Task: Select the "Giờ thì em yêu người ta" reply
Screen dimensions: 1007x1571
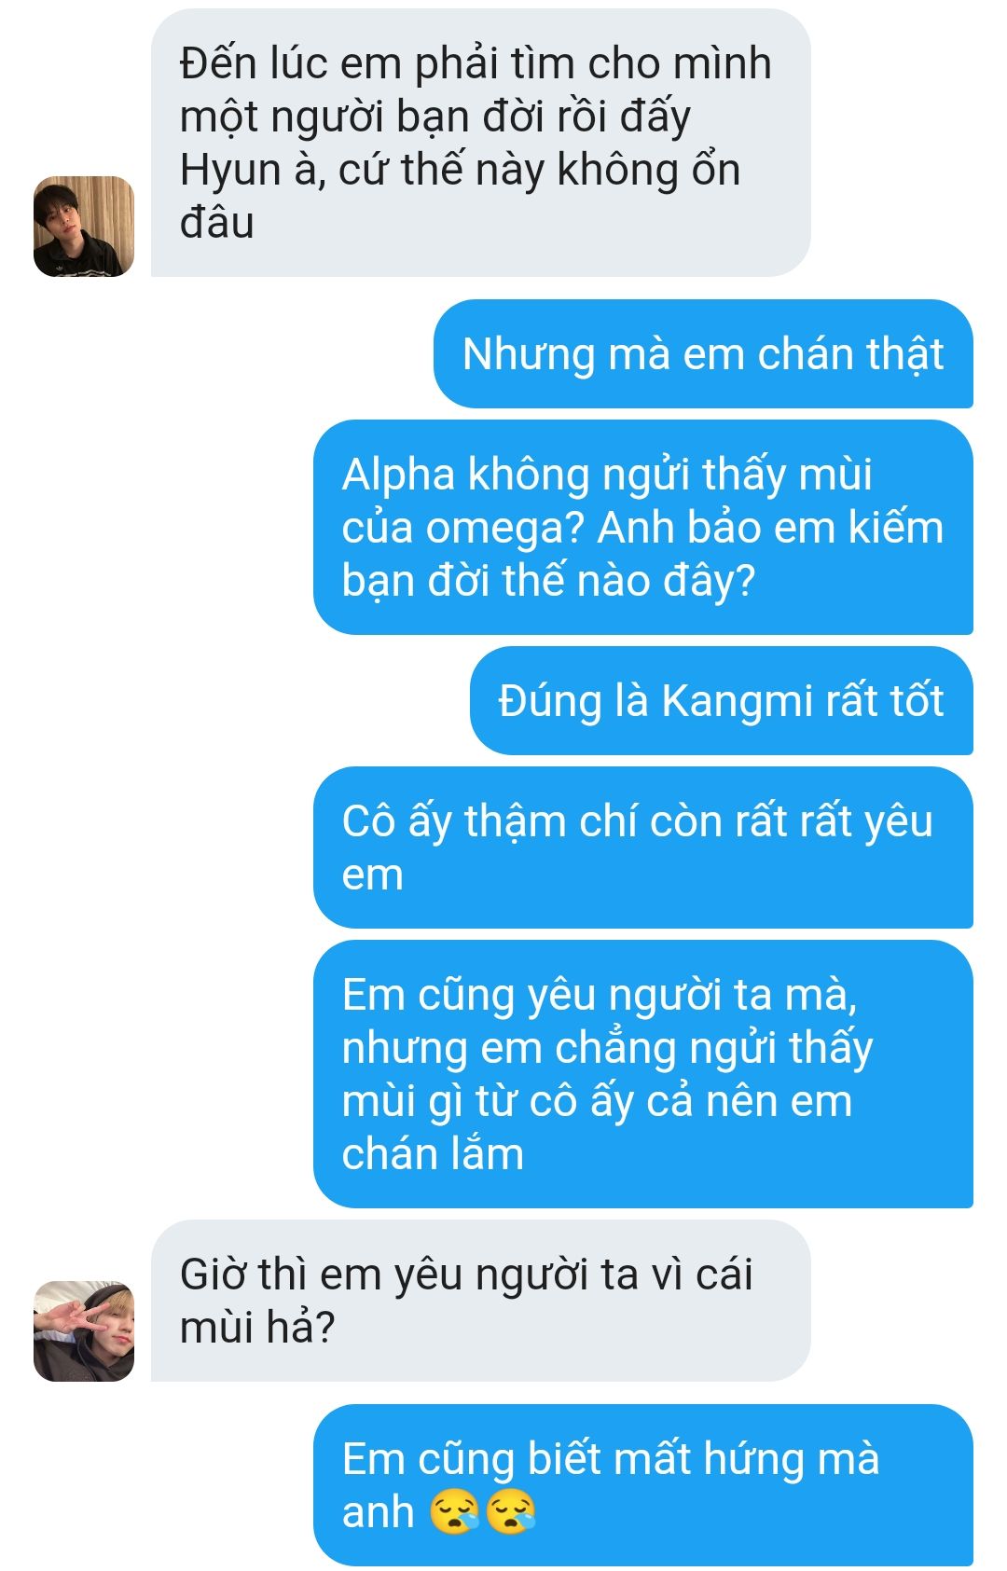Action: [x=480, y=1301]
